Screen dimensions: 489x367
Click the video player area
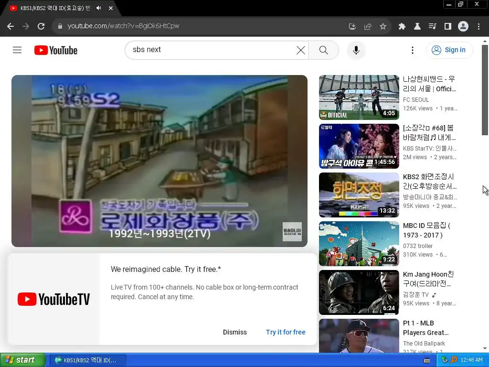[x=159, y=161]
